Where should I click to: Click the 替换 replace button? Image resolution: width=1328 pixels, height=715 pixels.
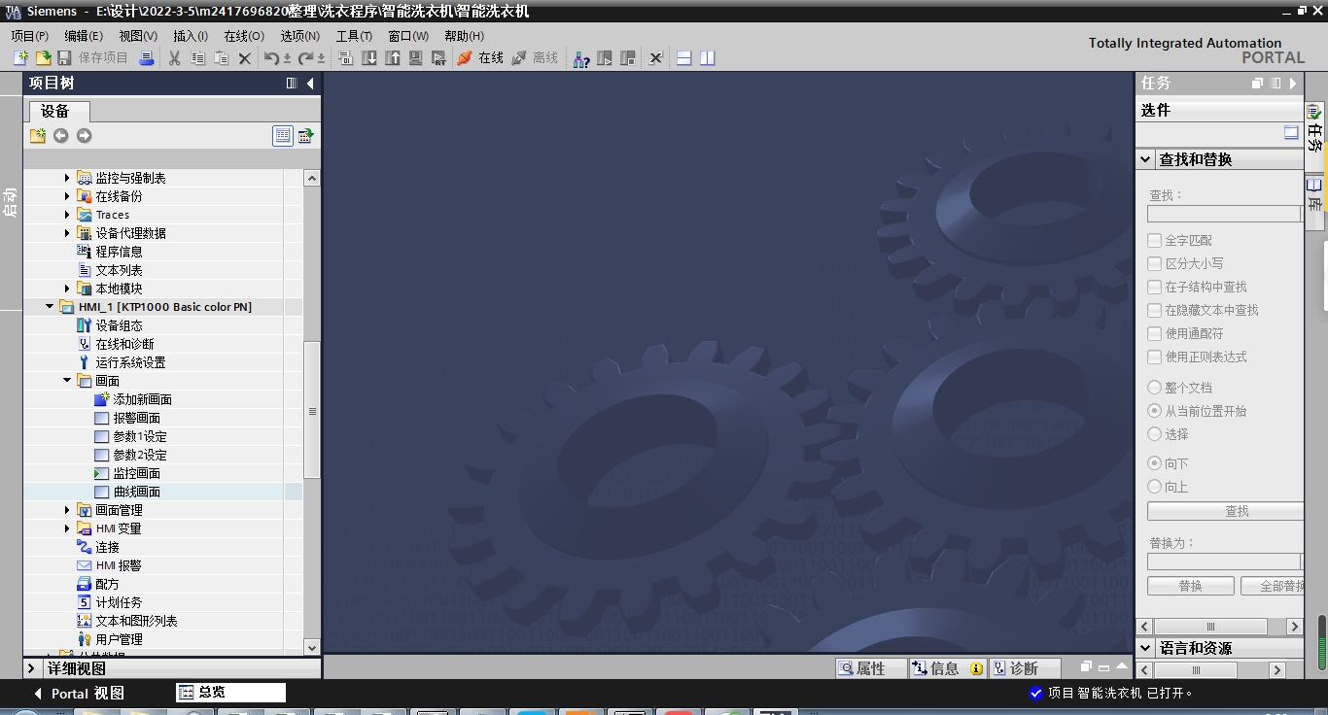click(x=1191, y=586)
